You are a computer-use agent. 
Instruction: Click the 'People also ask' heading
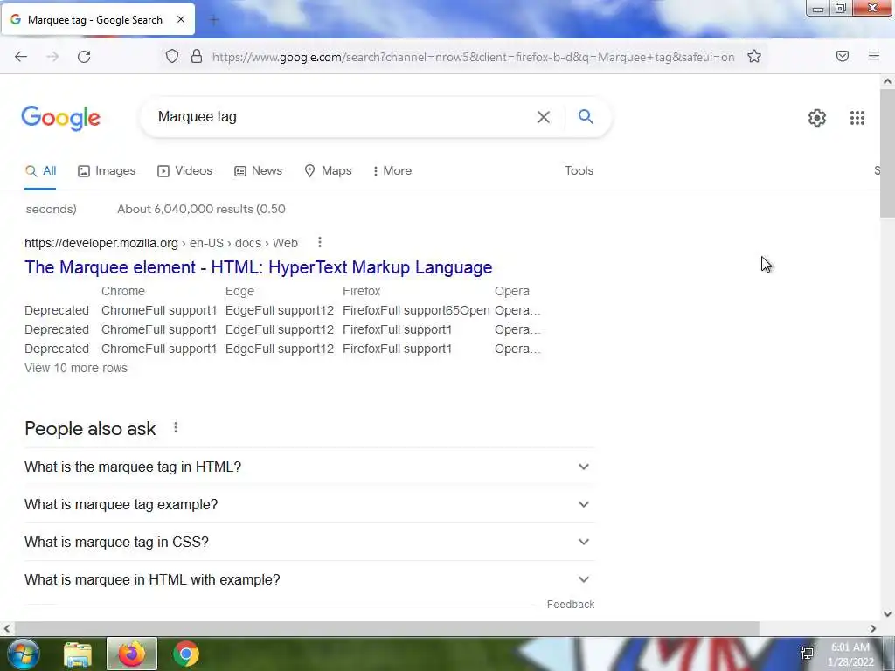90,428
